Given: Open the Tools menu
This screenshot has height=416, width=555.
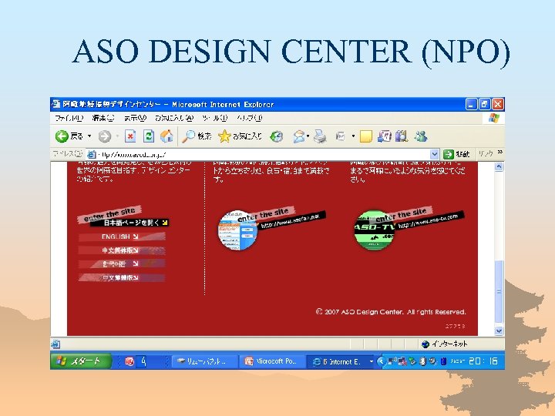Looking at the screenshot, I should coord(214,118).
